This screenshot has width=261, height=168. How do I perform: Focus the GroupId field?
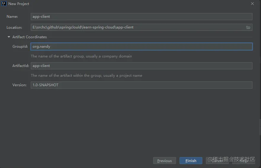pyautogui.click(x=142, y=47)
